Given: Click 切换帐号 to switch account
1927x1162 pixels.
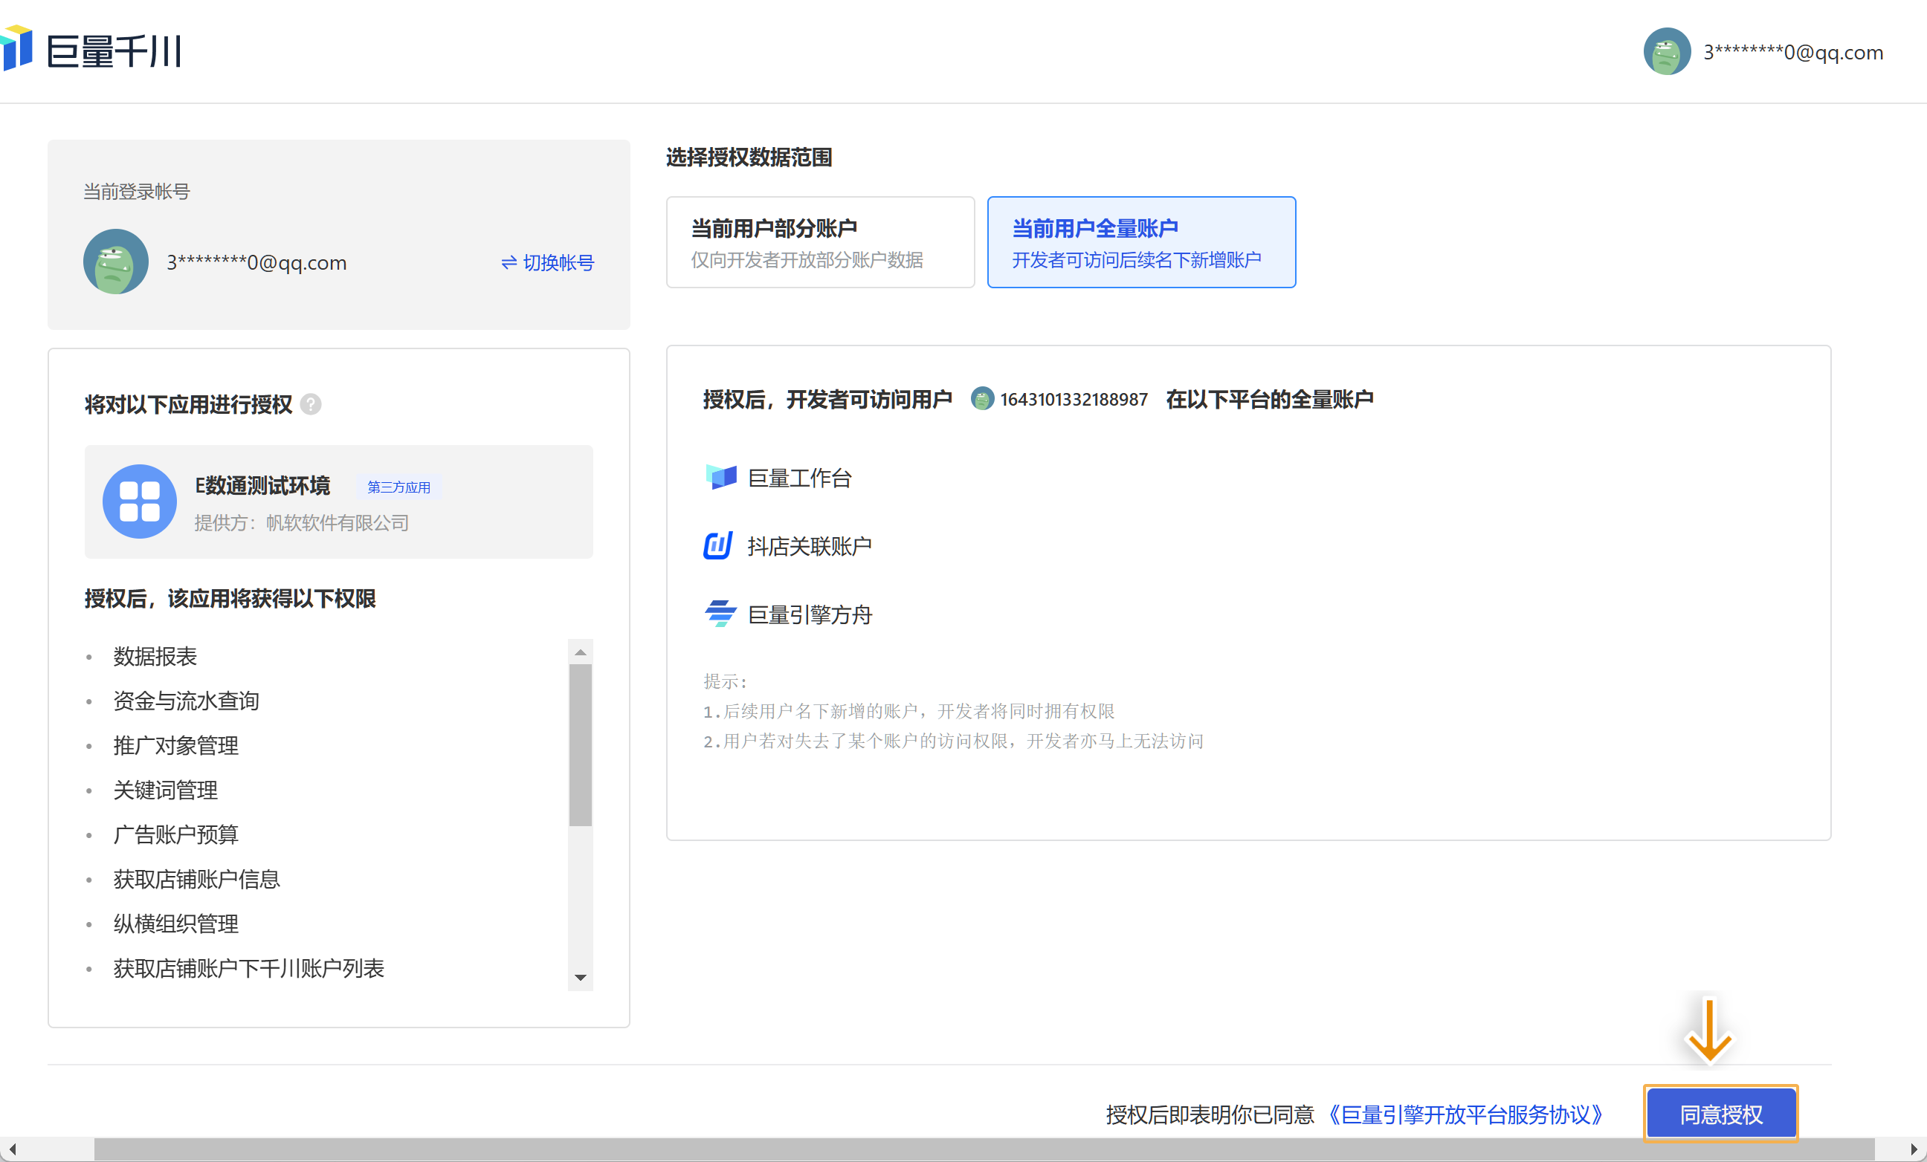Looking at the screenshot, I should 547,262.
